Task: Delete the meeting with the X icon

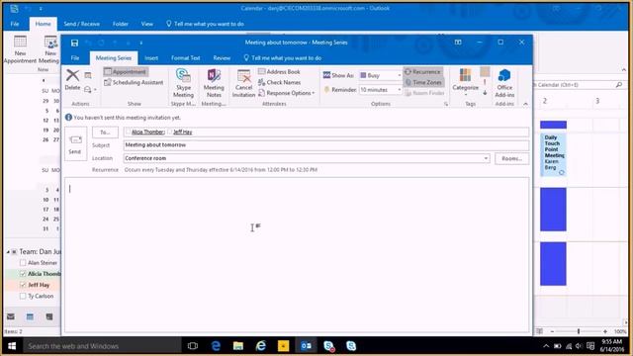Action: click(72, 79)
